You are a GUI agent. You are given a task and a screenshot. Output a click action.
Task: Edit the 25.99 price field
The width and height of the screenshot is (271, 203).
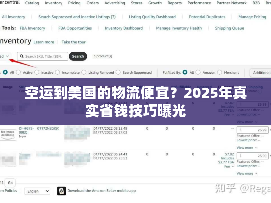coord(253,104)
